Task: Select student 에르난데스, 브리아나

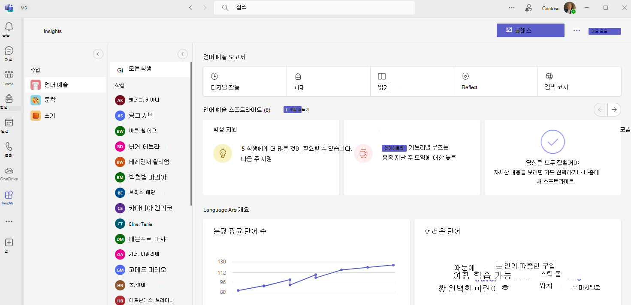Action: point(150,300)
